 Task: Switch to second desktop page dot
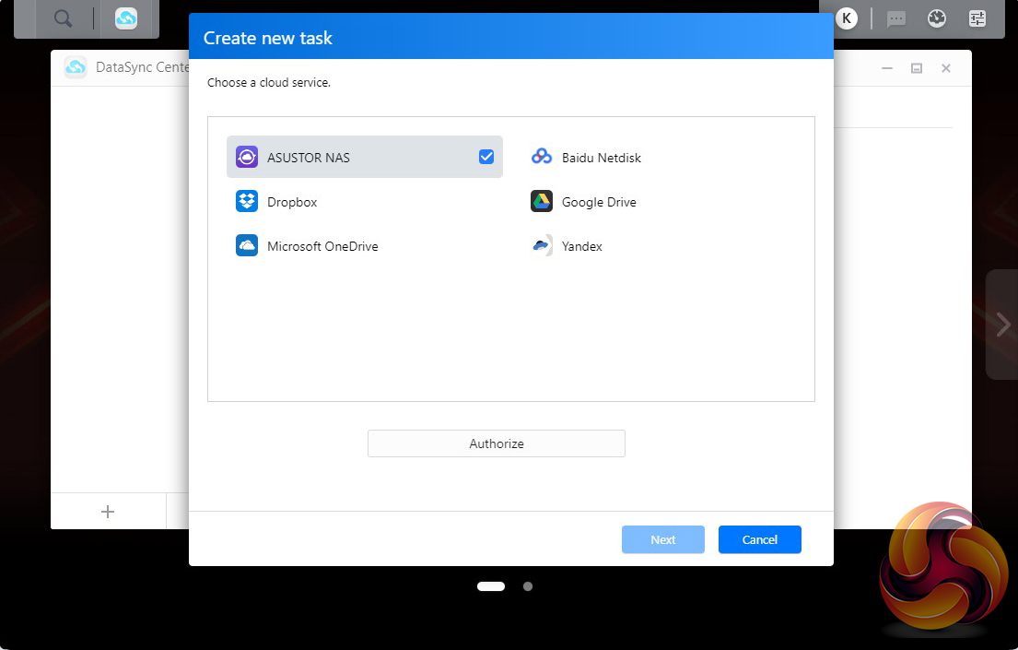click(x=528, y=586)
